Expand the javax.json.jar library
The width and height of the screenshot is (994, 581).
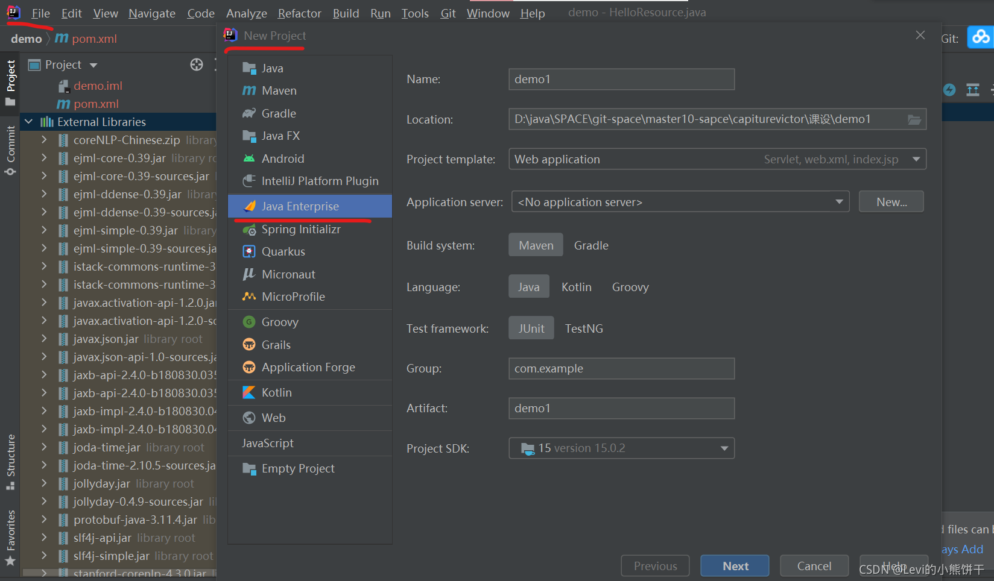[44, 339]
